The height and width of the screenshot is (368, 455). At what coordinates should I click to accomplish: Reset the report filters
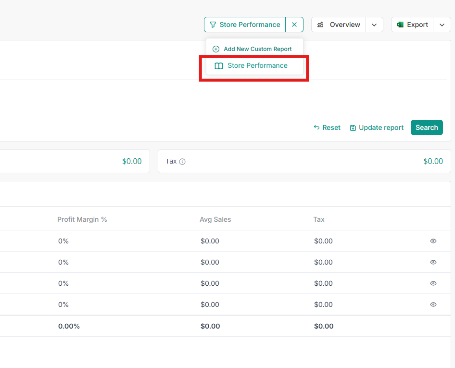327,127
